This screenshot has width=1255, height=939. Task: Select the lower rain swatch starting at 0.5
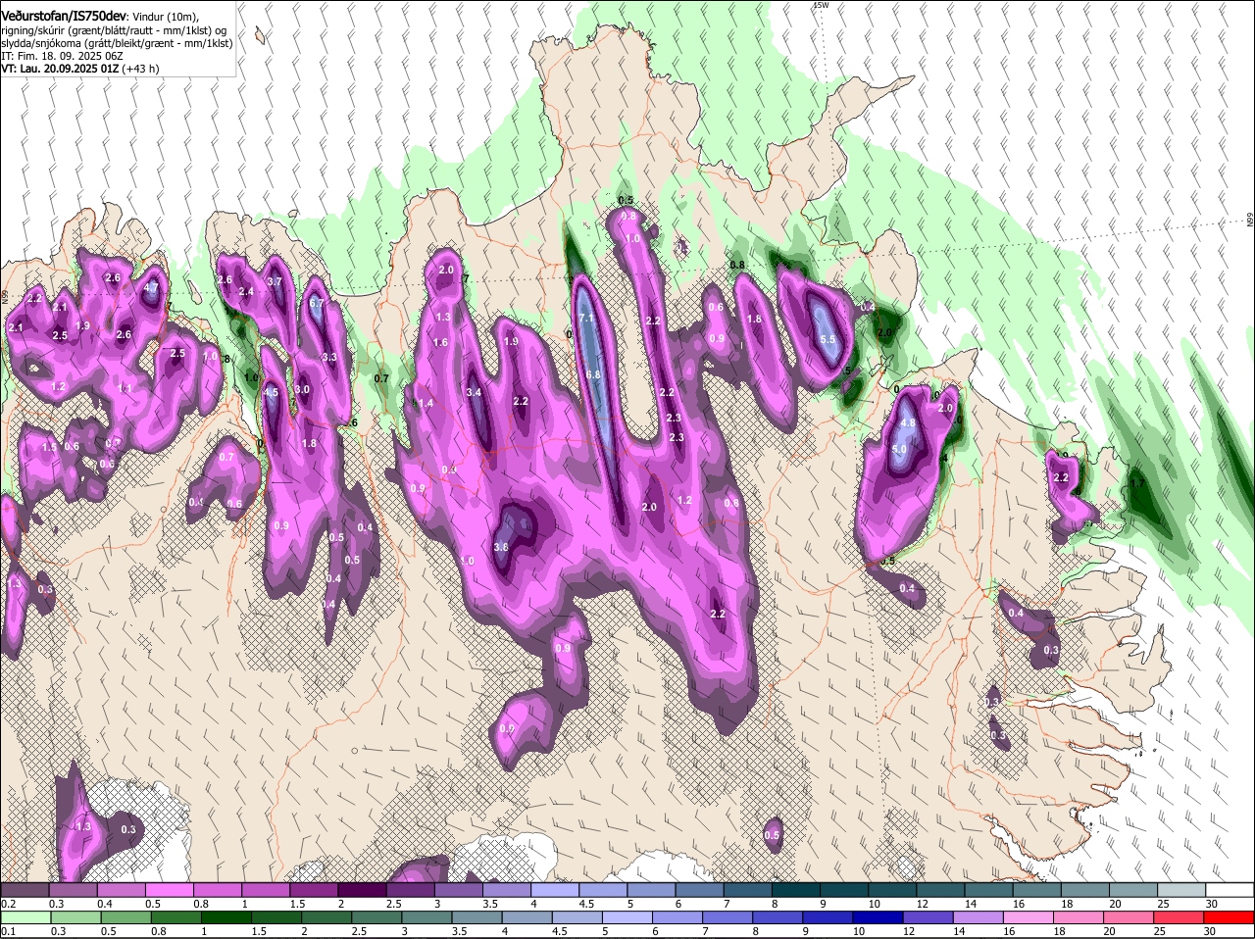(125, 917)
